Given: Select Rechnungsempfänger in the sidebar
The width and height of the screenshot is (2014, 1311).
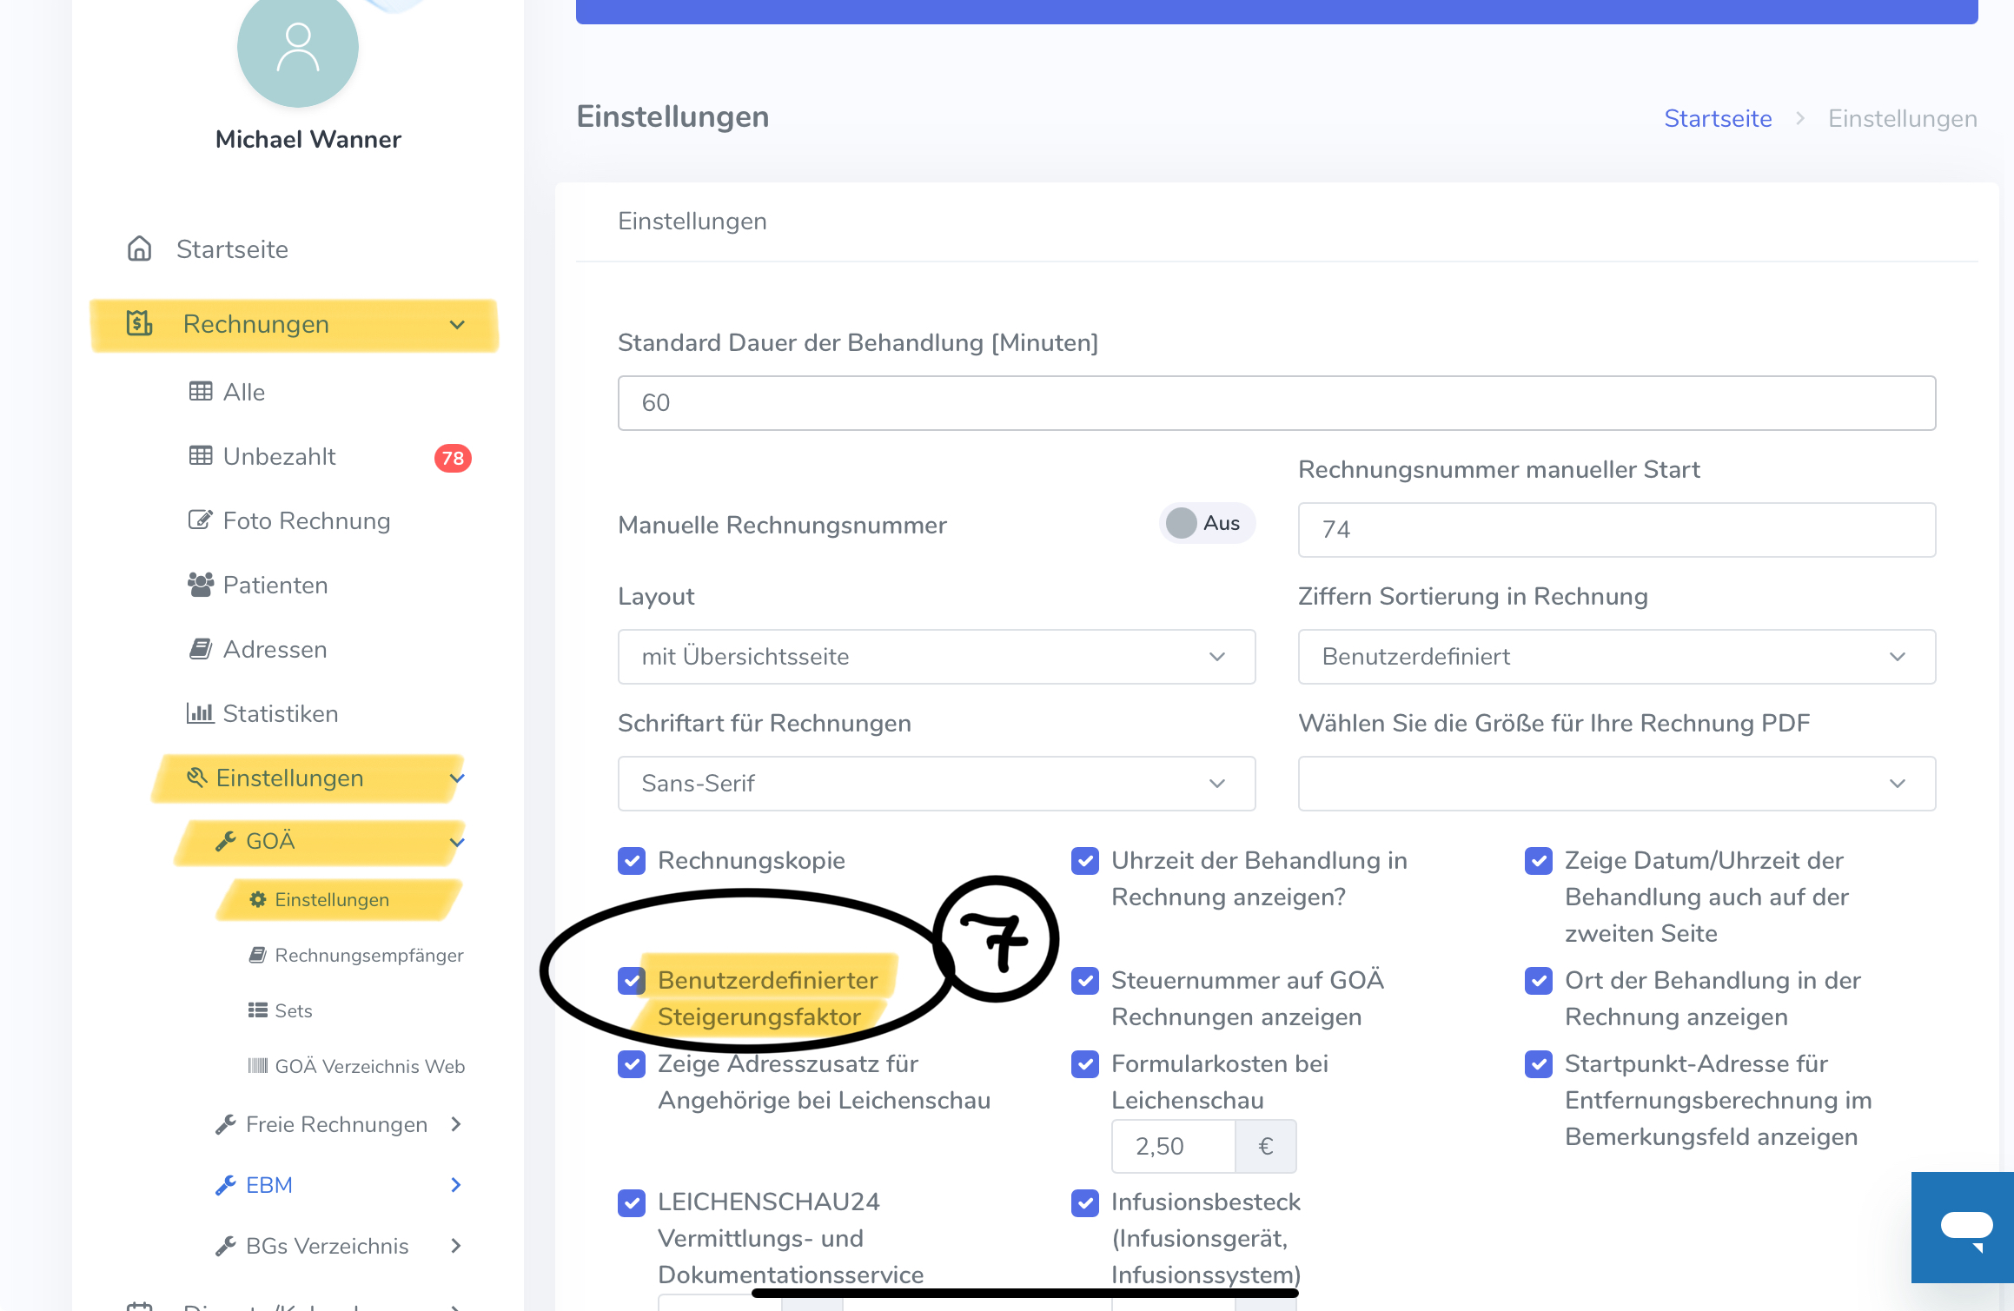Looking at the screenshot, I should [368, 955].
